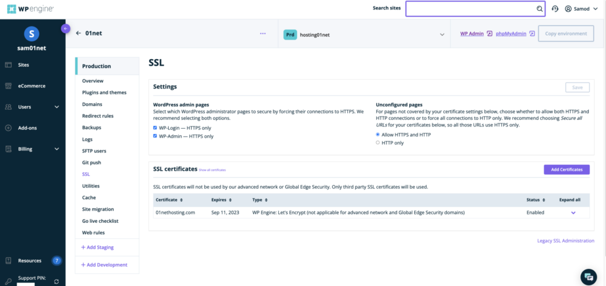Click the Support PIN key icon

point(8,282)
